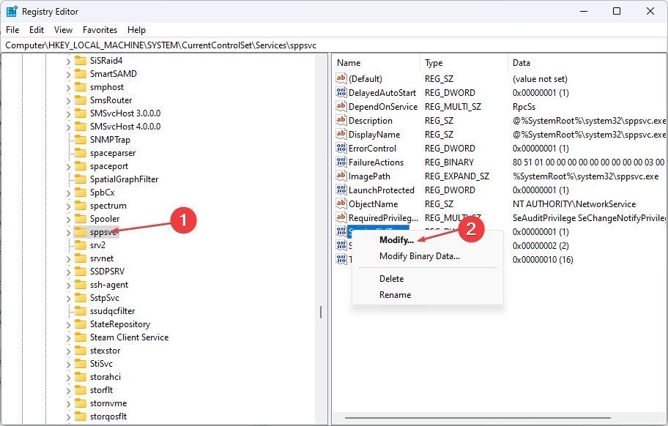Image resolution: width=668 pixels, height=426 pixels.
Task: Select the (Default) string value icon
Action: point(341,78)
